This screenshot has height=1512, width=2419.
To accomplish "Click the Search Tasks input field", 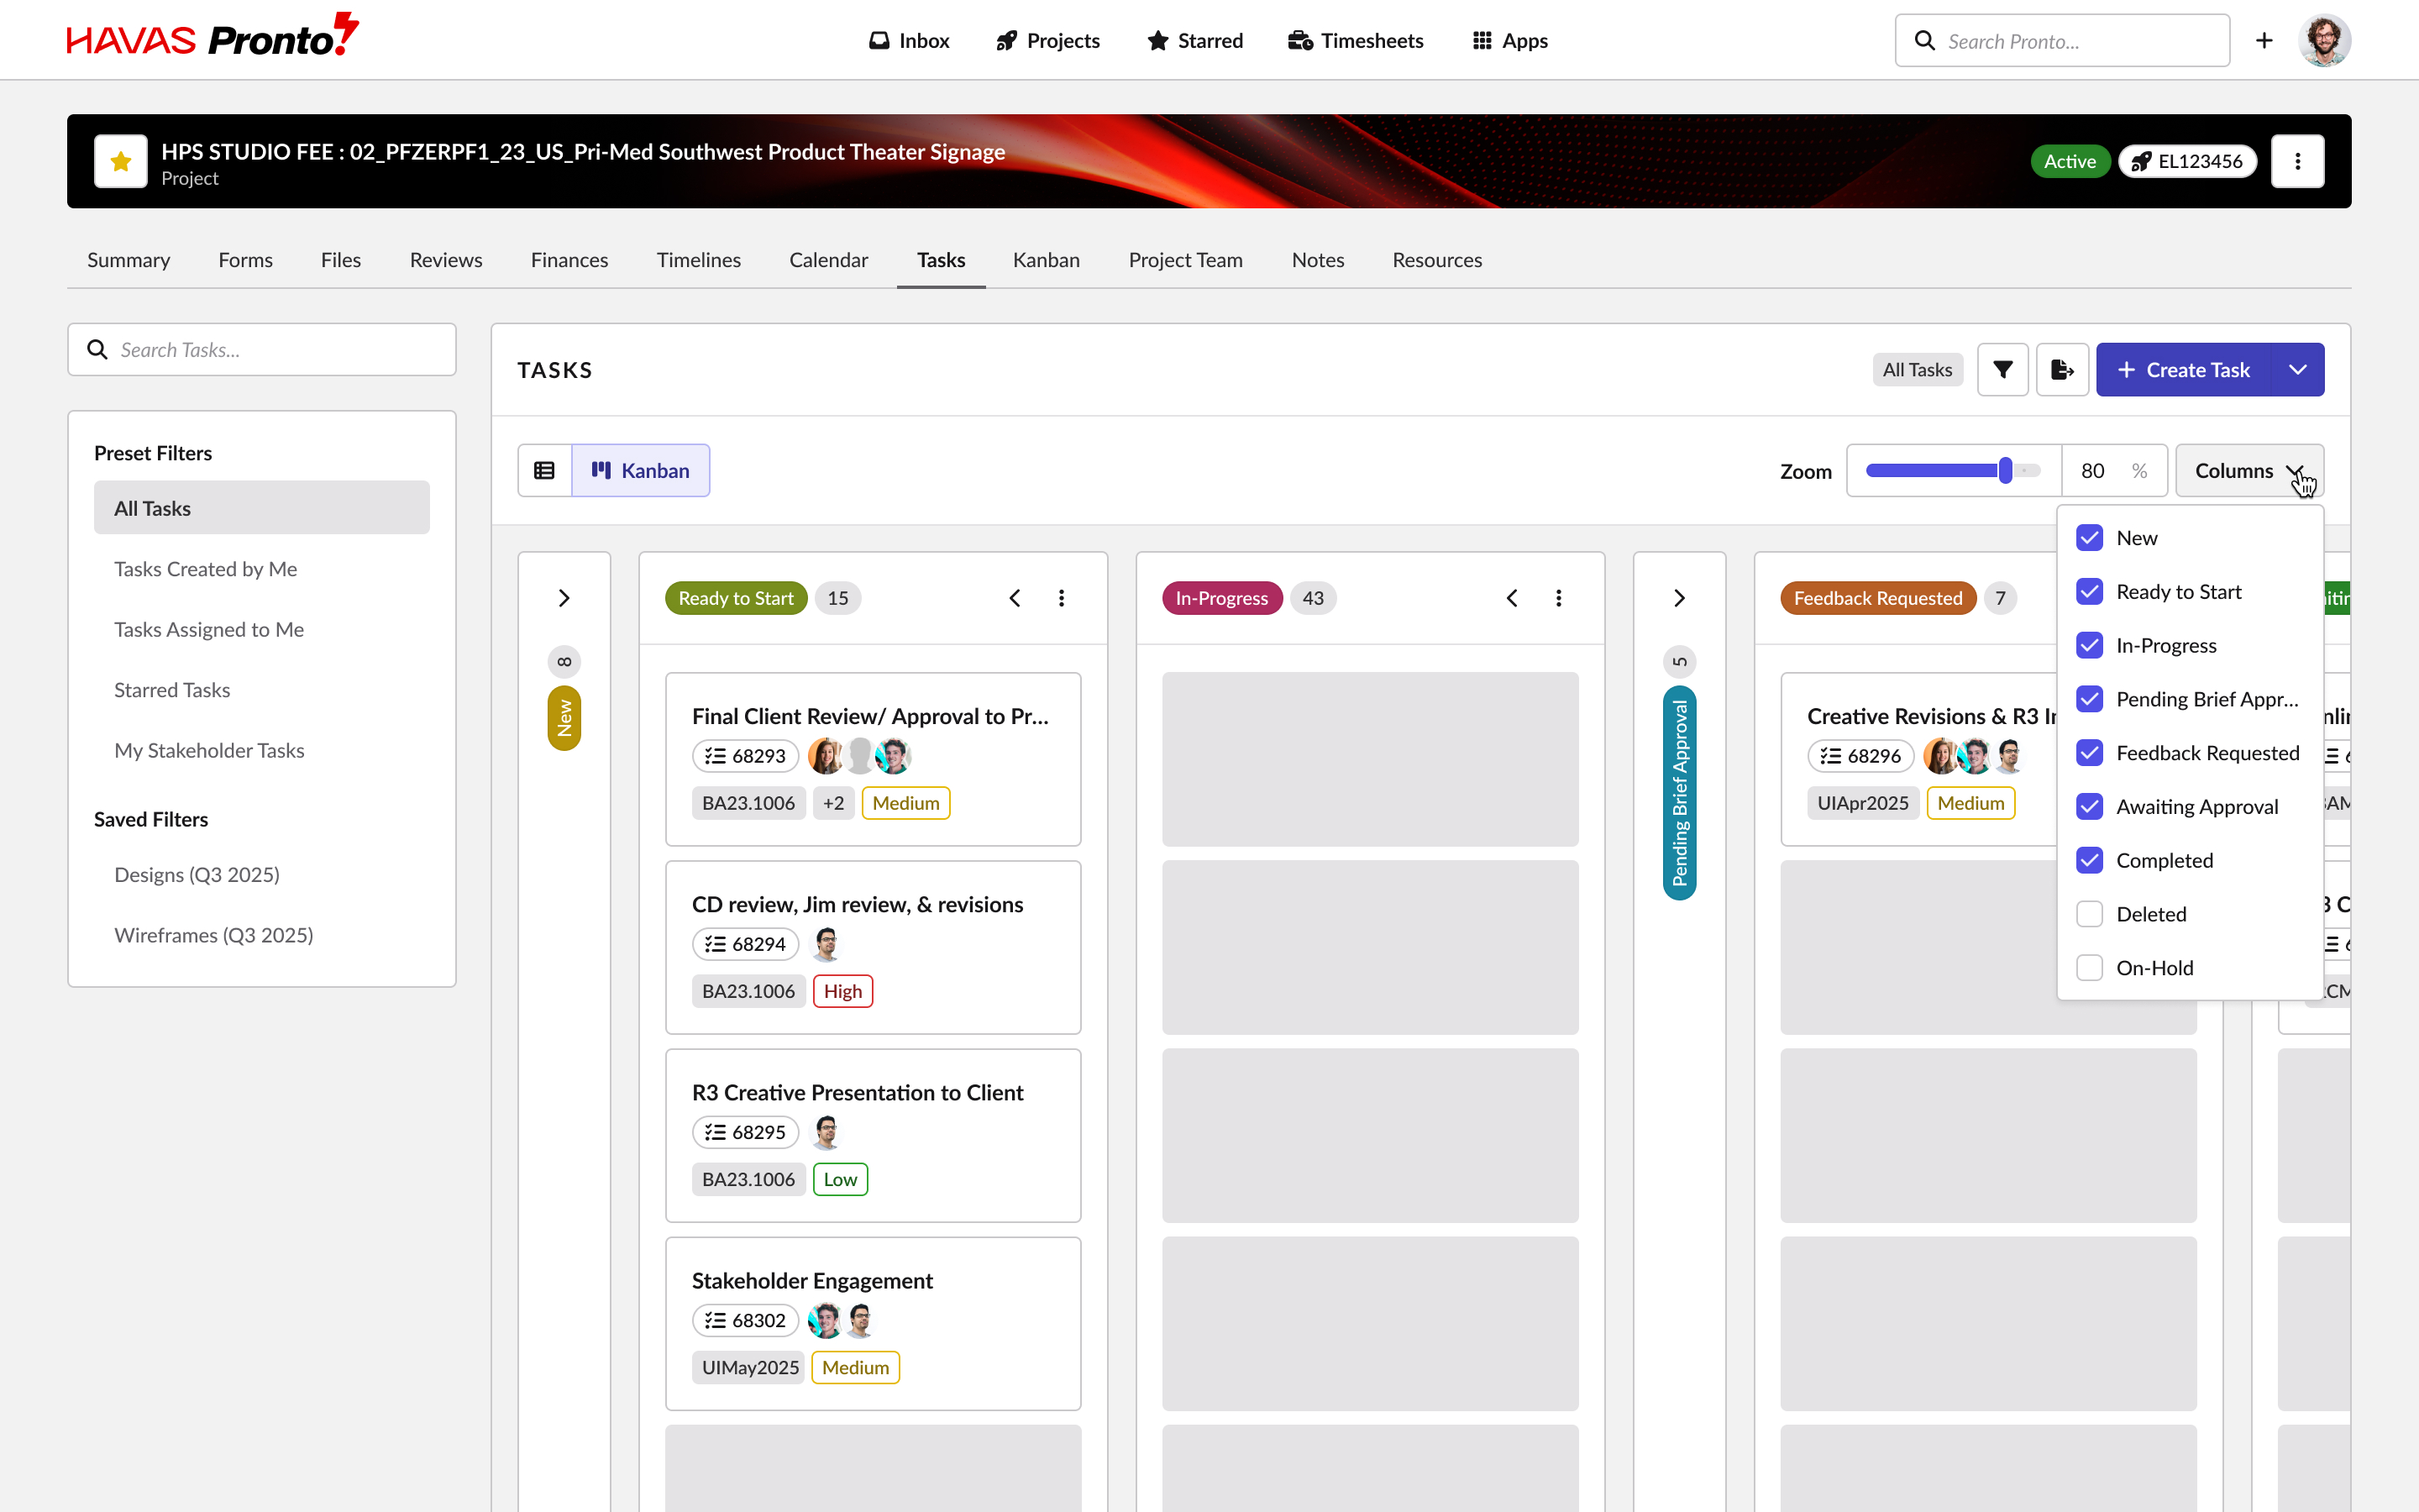I will point(262,349).
